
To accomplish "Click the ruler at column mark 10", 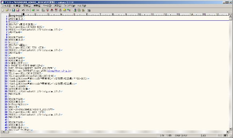I will point(139,15).
